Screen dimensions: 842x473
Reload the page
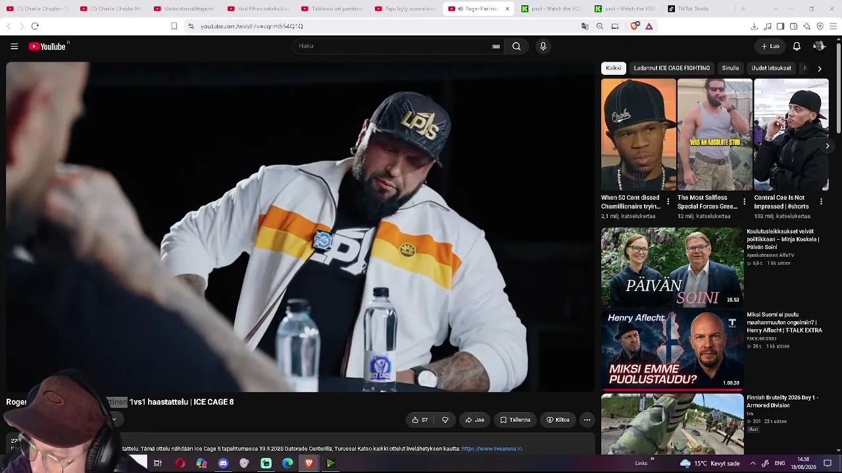35,26
